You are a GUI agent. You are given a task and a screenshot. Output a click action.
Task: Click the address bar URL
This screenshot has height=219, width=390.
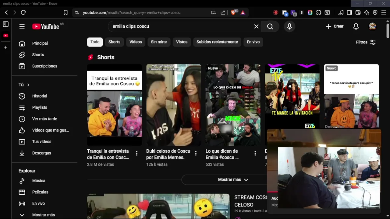click(x=132, y=12)
